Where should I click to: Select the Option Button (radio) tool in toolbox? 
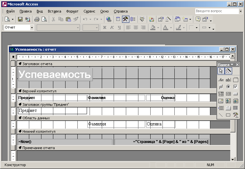click(x=228, y=87)
